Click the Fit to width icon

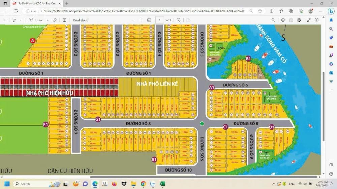pos(149,20)
